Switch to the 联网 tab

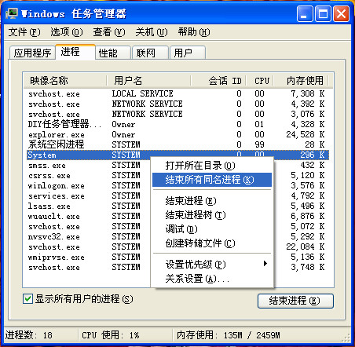pyautogui.click(x=150, y=53)
